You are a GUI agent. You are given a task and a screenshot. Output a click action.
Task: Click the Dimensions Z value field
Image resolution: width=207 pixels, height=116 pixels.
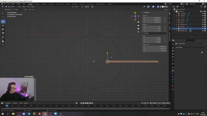(x=155, y=51)
